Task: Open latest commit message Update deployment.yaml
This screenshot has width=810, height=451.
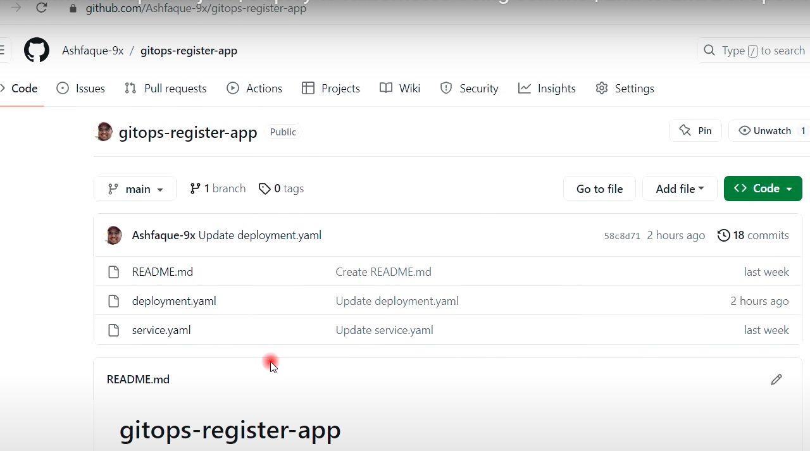Action: coord(260,235)
